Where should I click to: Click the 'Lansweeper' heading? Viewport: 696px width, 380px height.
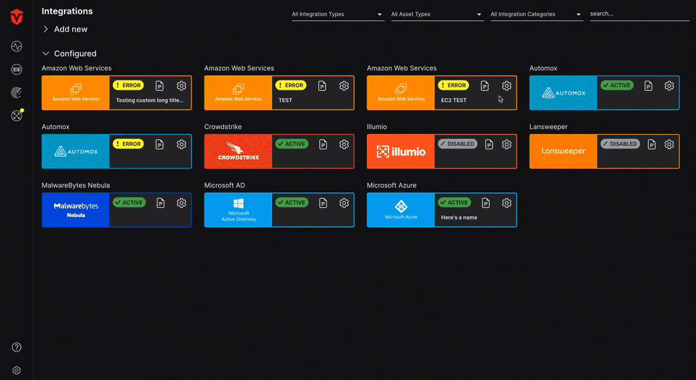(x=549, y=127)
